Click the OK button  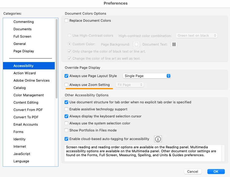click(216, 171)
